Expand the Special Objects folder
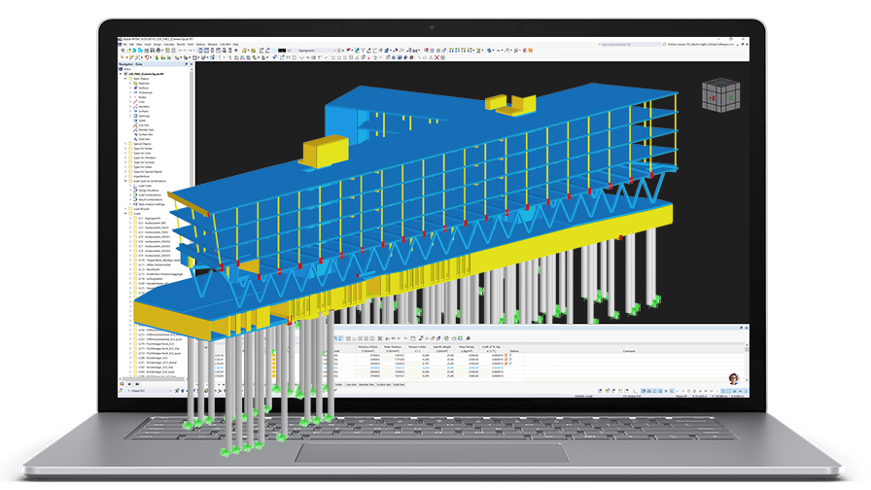This screenshot has height=490, width=871. tap(125, 144)
